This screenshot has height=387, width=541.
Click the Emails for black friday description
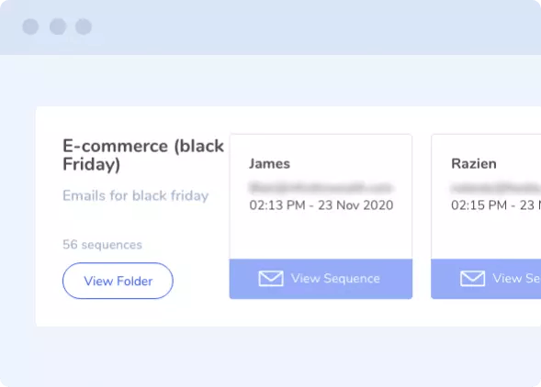tap(136, 195)
